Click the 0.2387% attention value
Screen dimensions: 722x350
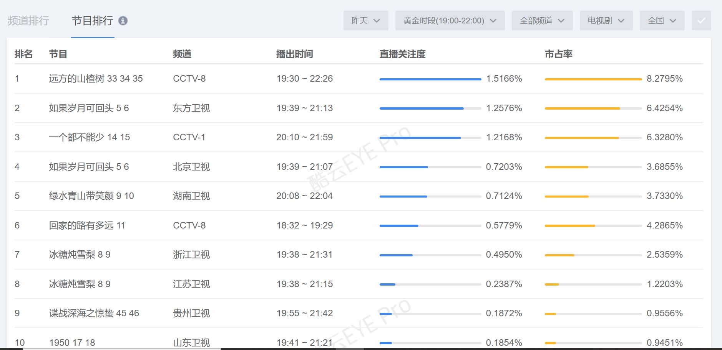[x=504, y=284]
